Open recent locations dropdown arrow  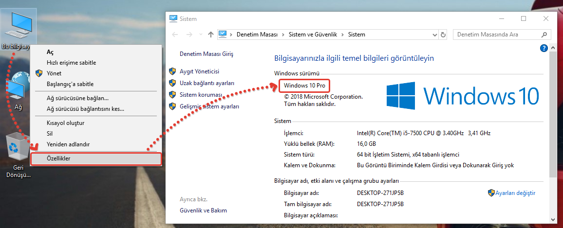tap(200, 35)
